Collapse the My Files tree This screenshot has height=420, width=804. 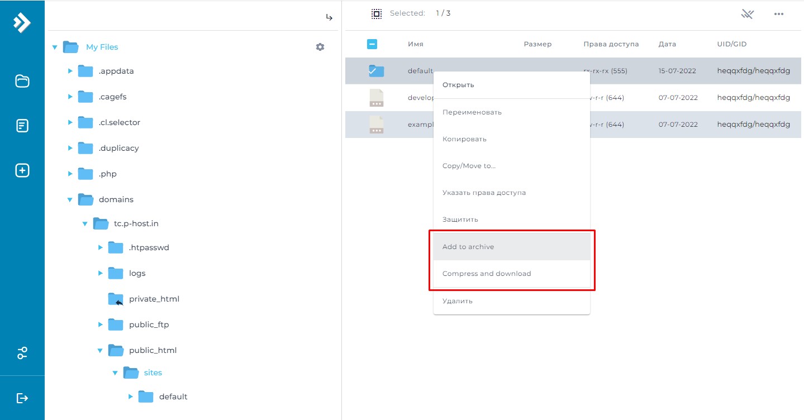coord(55,47)
